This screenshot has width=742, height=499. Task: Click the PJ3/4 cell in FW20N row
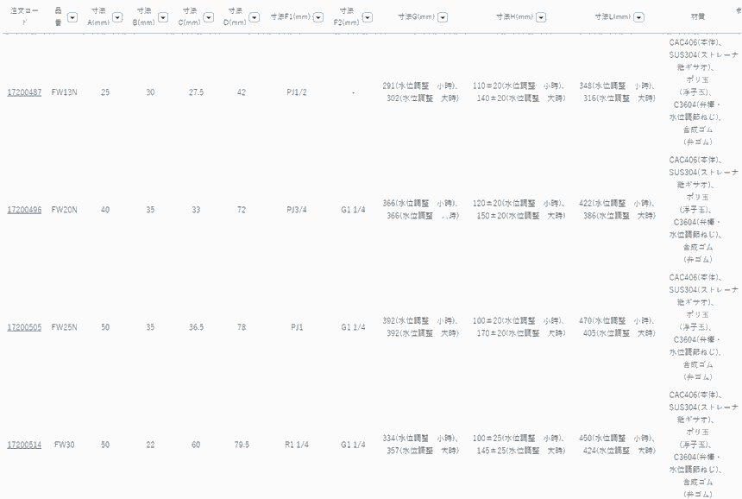tap(297, 210)
